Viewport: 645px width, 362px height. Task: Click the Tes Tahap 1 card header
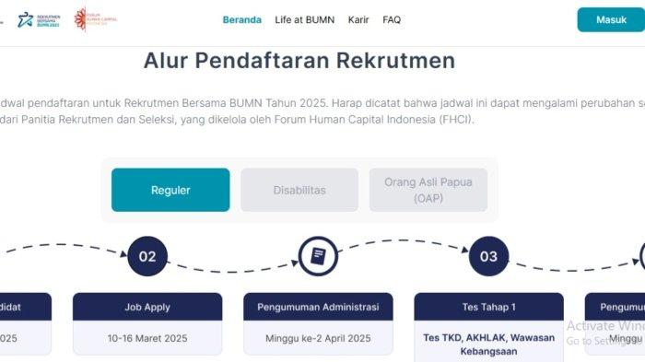pos(488,307)
